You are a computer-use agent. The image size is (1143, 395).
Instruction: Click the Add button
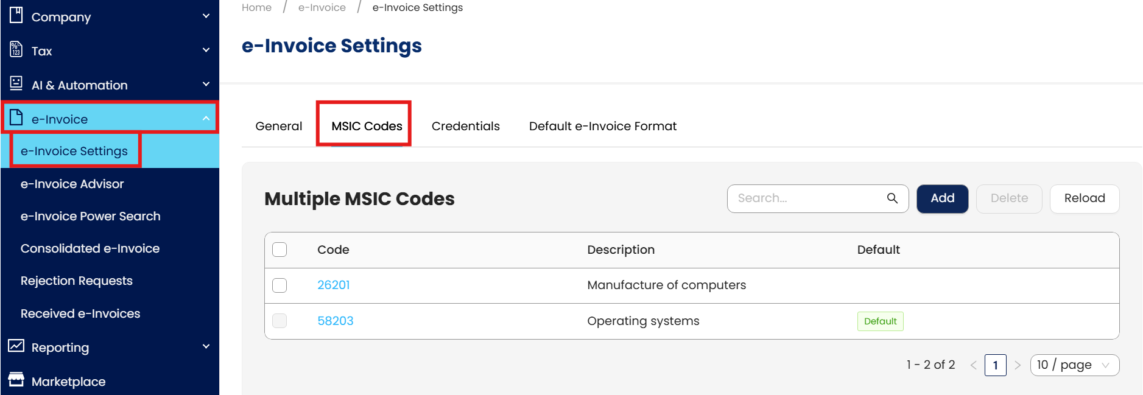942,198
